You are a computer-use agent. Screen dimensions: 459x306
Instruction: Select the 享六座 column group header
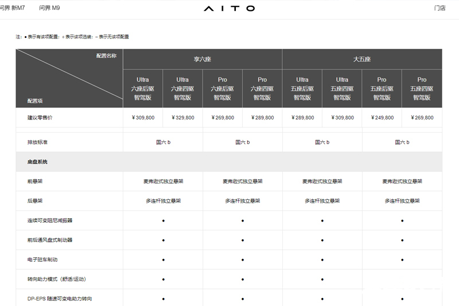[203, 59]
